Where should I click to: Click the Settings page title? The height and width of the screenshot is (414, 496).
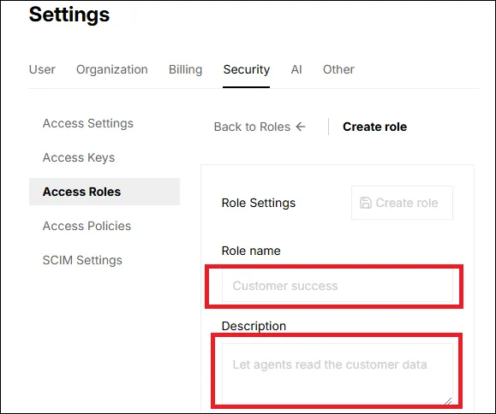point(69,15)
